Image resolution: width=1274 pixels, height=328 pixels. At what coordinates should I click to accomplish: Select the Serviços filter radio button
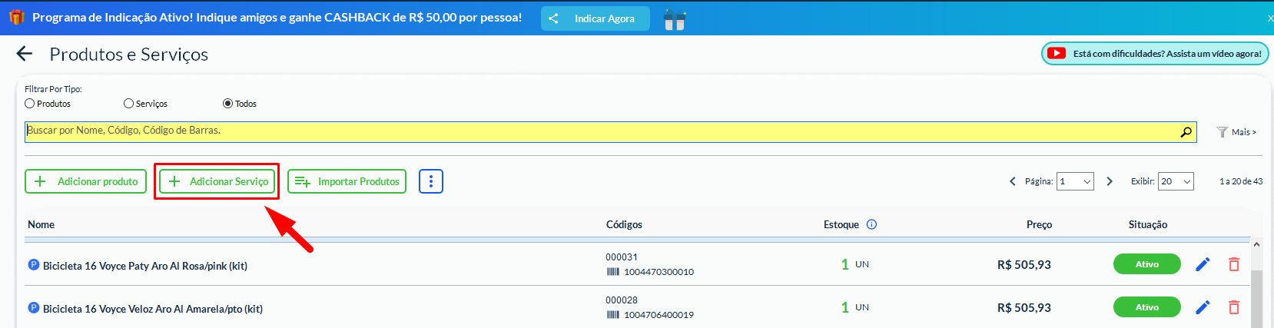pos(128,104)
